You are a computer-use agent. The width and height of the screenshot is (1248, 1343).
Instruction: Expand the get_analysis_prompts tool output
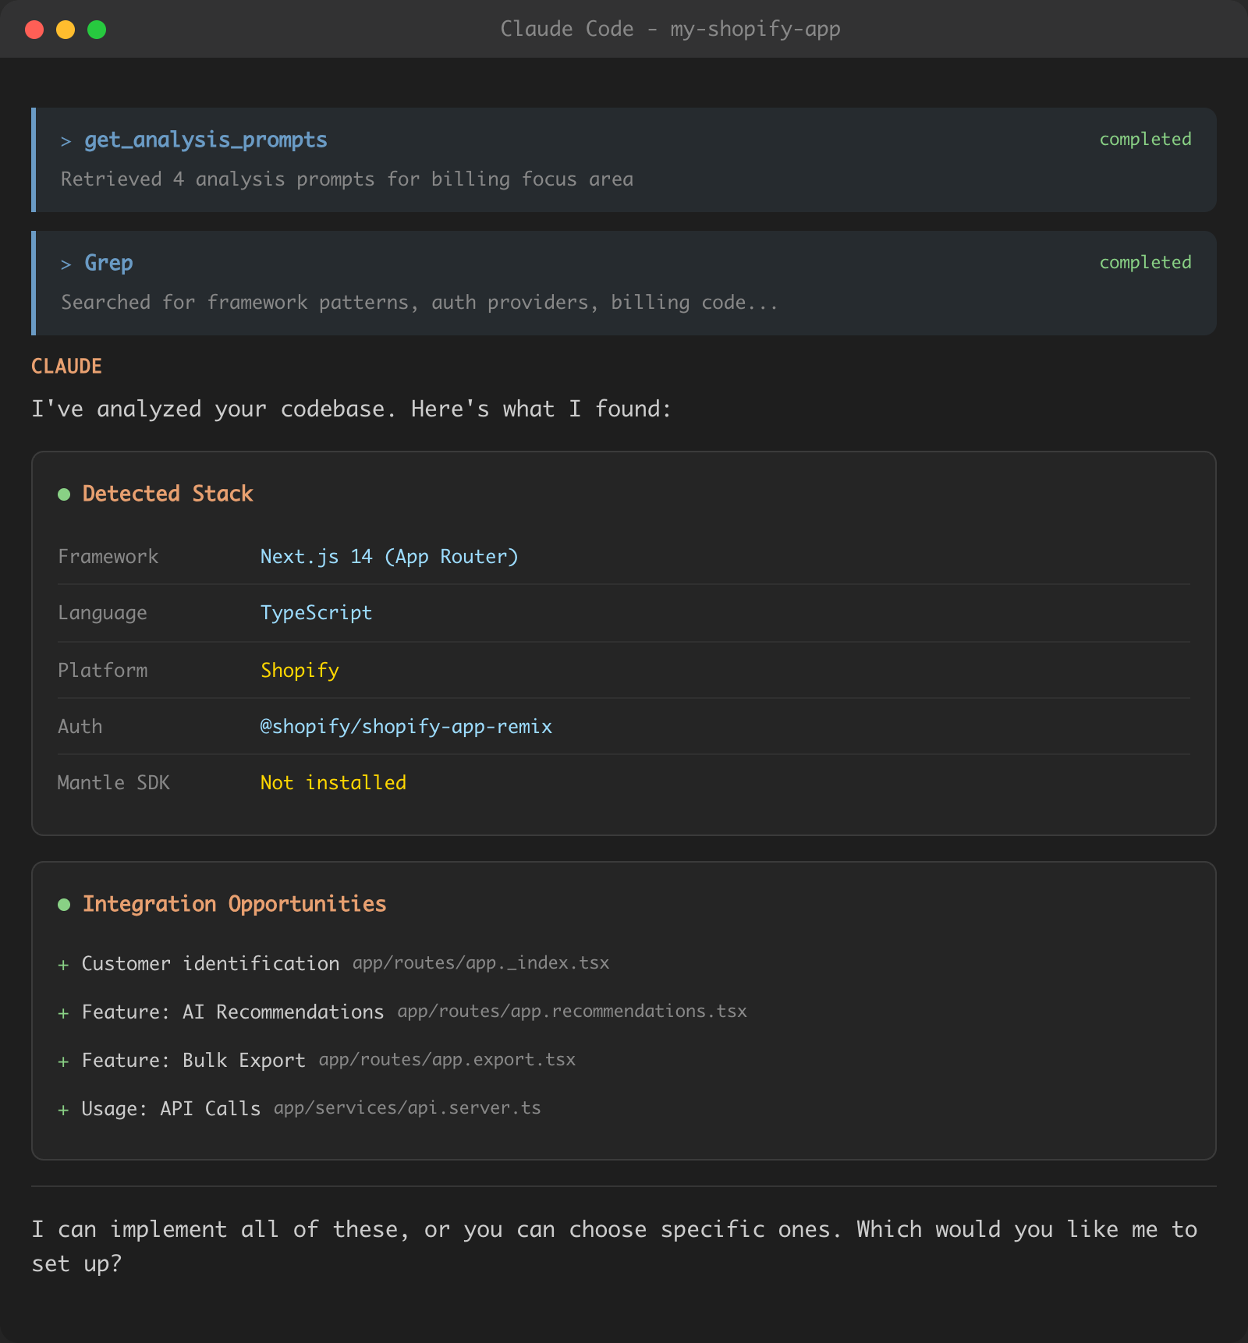coord(206,140)
